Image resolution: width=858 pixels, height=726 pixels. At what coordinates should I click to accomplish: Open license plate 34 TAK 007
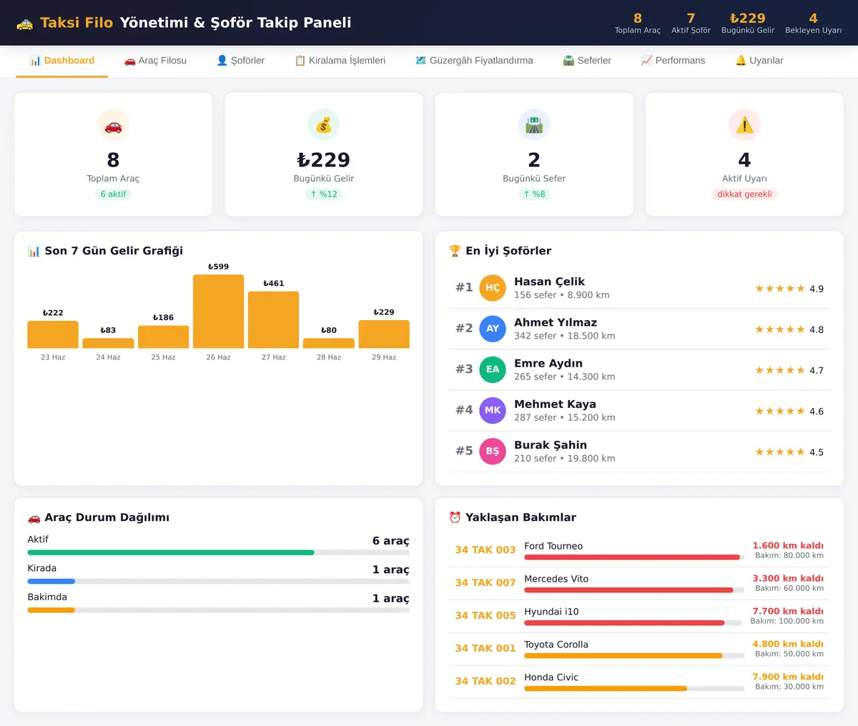(x=485, y=583)
